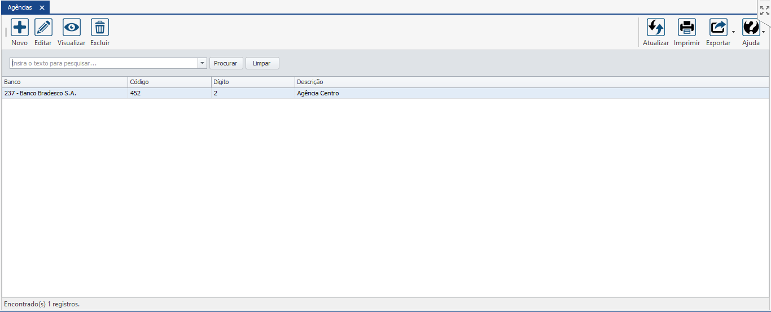Open the Ajuda help icon
This screenshot has width=771, height=312.
coord(751,28)
